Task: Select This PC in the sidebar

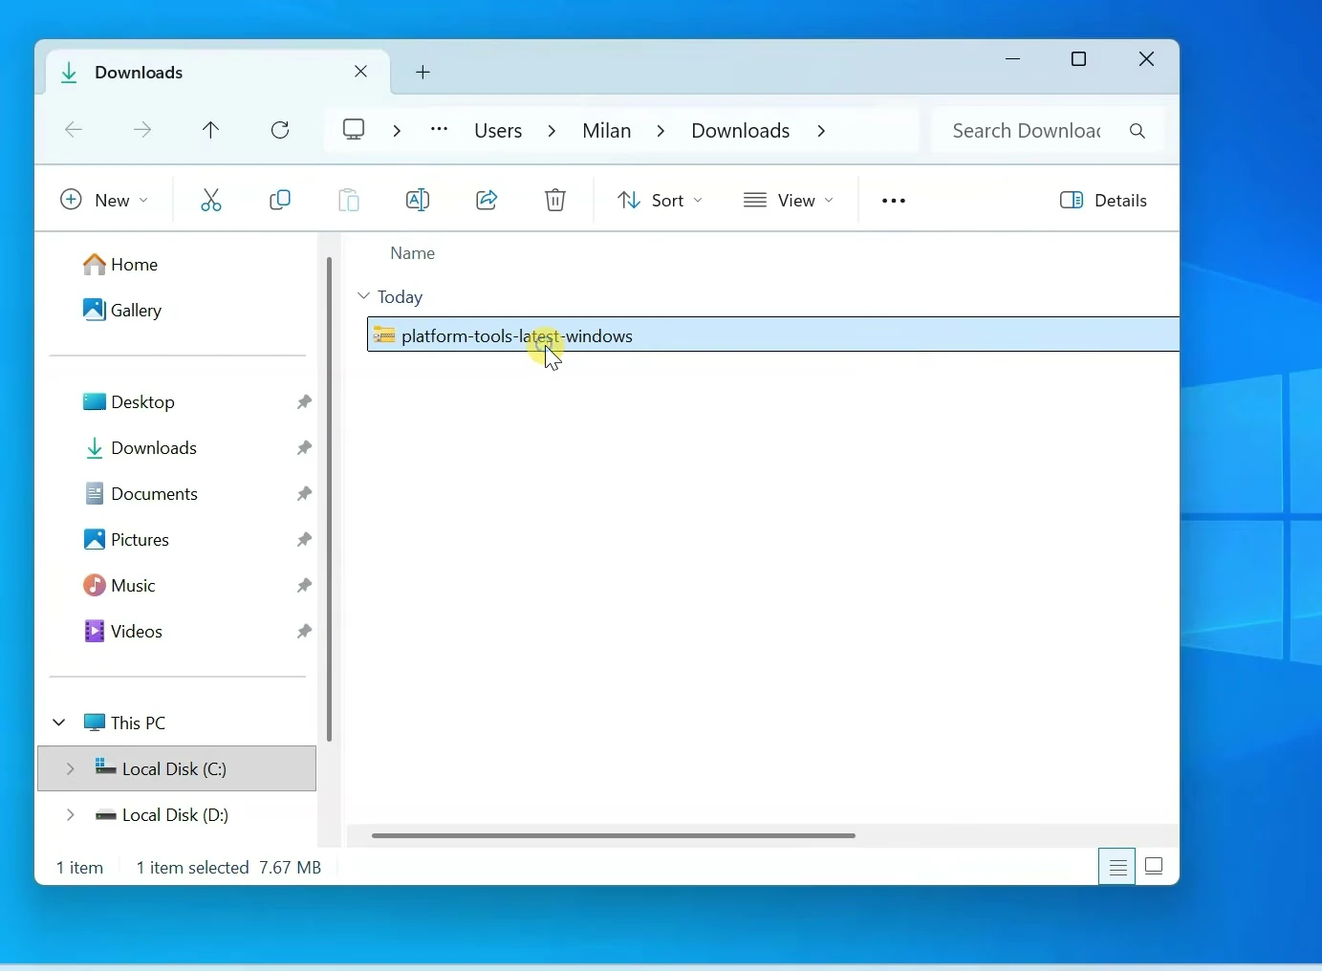Action: click(x=125, y=723)
